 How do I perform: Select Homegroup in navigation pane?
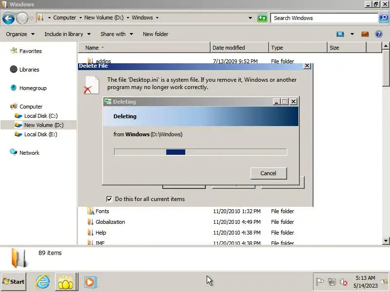coord(33,88)
